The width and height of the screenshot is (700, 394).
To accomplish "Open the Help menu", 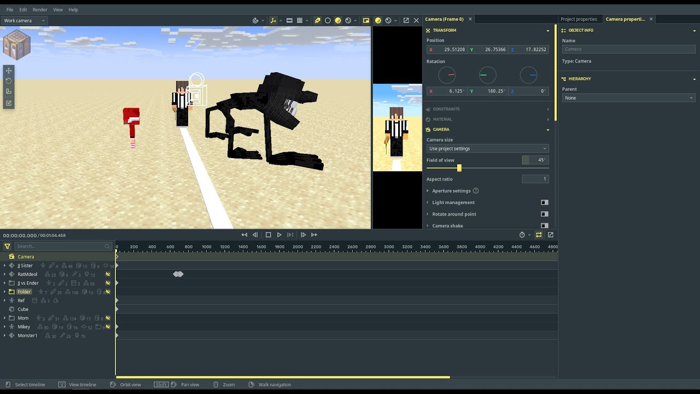I will tap(73, 9).
